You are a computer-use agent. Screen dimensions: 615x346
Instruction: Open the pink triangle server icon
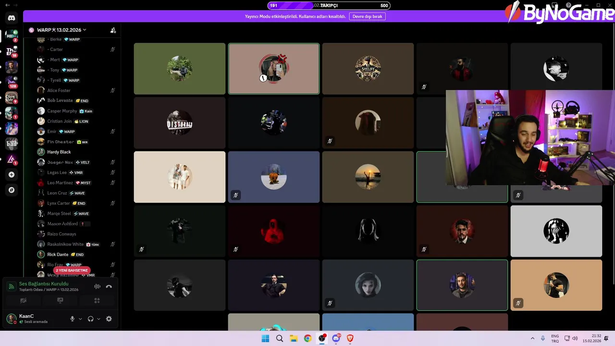tap(12, 159)
